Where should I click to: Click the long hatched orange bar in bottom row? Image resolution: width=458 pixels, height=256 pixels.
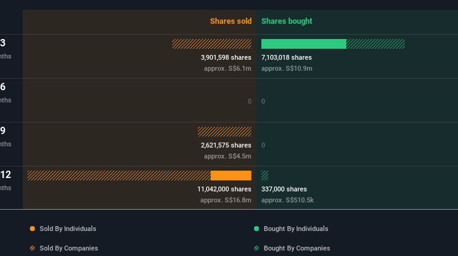(119, 176)
